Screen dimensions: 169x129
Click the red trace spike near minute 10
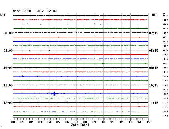105,20
